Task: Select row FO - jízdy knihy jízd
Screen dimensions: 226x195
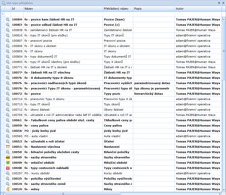Action: click(x=63, y=131)
